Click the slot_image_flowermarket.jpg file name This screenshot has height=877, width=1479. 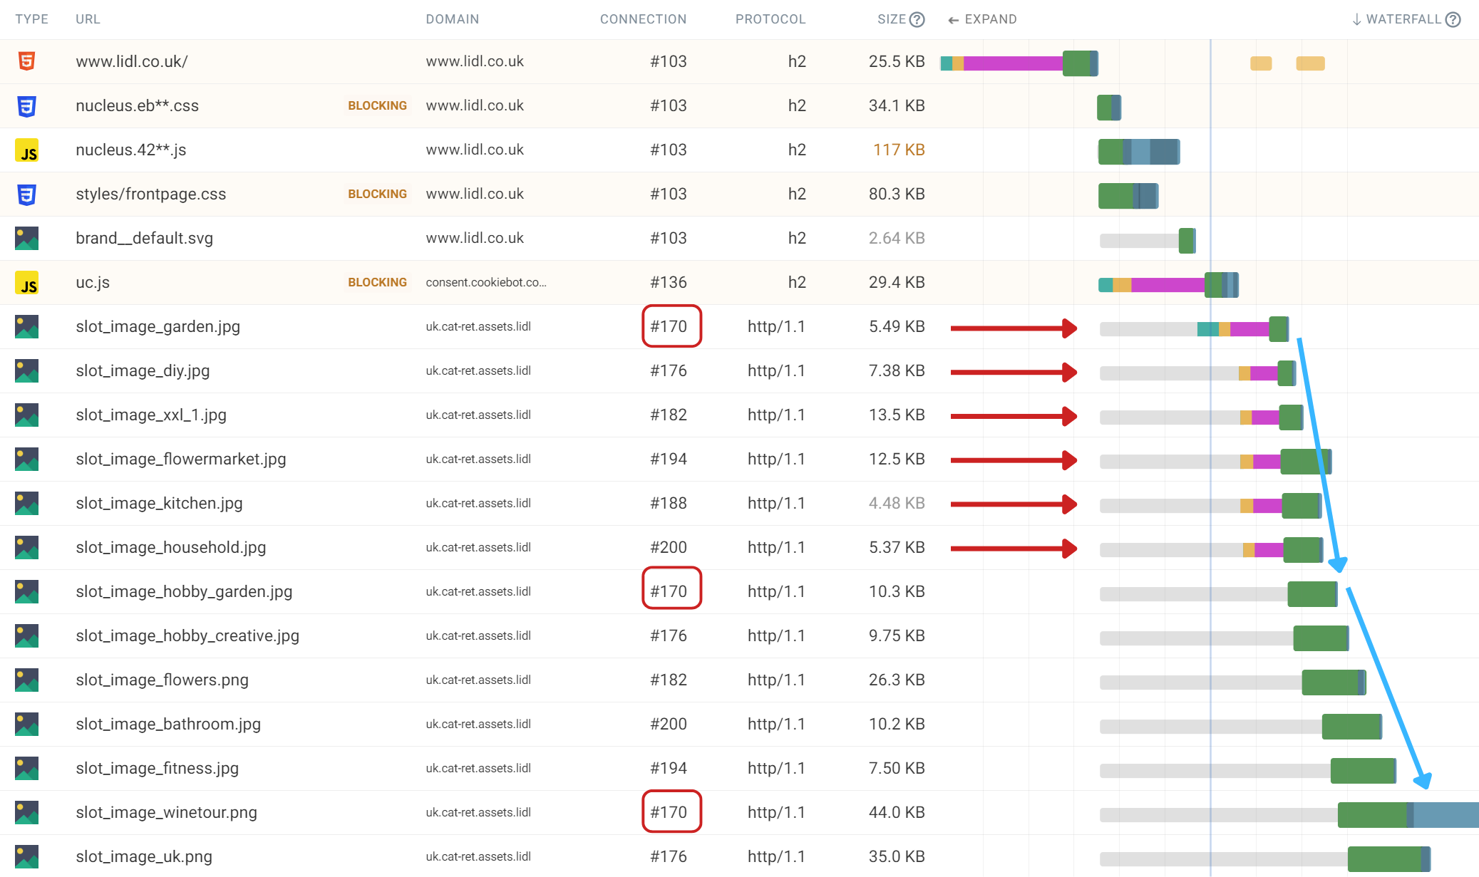tap(181, 459)
